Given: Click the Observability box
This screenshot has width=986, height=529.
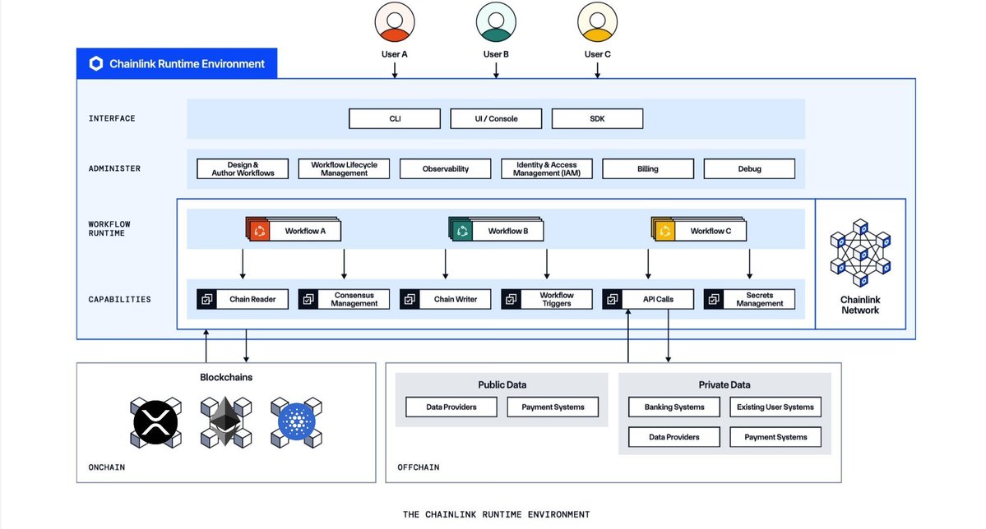Looking at the screenshot, I should point(445,168).
